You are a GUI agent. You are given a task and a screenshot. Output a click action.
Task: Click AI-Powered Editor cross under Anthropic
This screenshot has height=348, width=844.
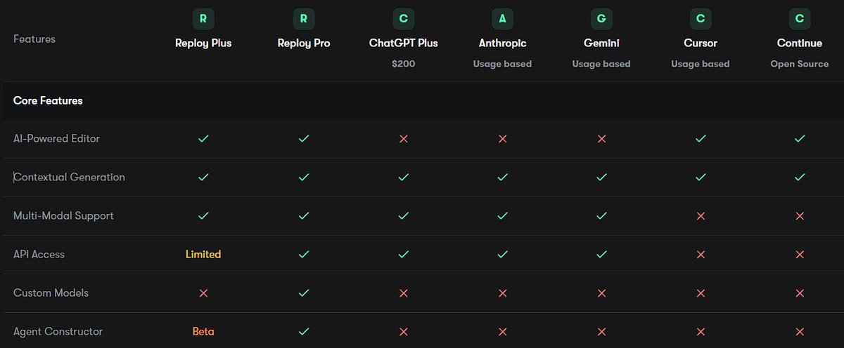(502, 139)
